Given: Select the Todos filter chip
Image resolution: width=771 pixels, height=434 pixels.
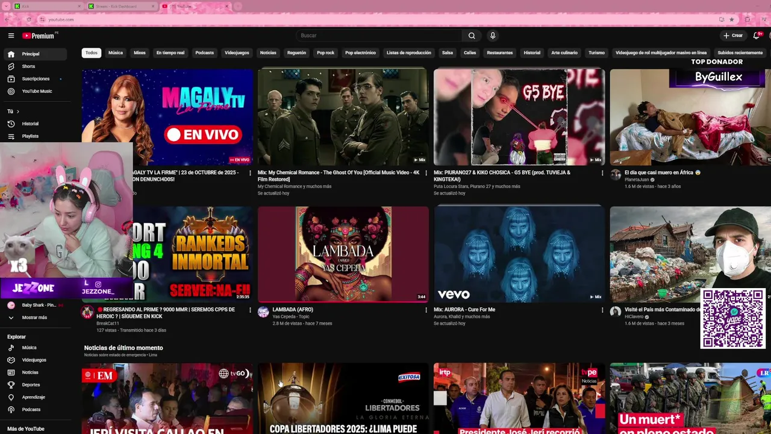Looking at the screenshot, I should click(x=92, y=53).
